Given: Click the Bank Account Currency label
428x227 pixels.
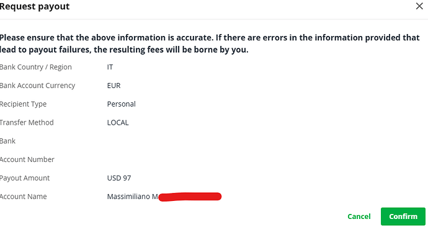Looking at the screenshot, I should tap(37, 86).
